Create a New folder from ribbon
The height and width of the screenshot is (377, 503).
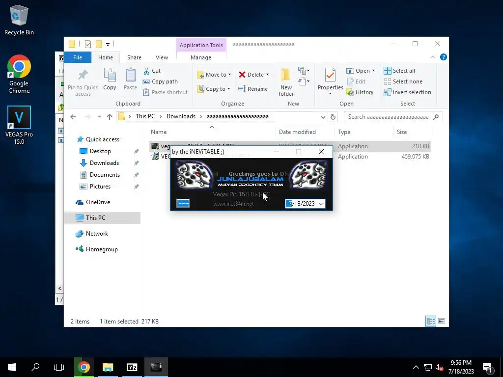pos(286,82)
